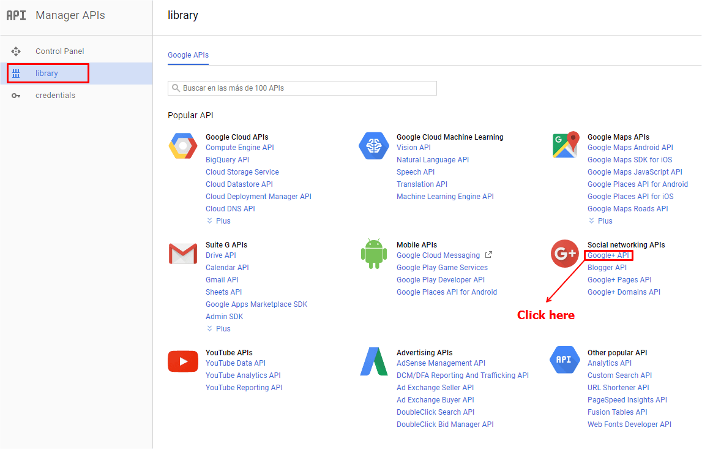Open credentials in the sidebar
This screenshot has height=449, width=702.
[55, 96]
